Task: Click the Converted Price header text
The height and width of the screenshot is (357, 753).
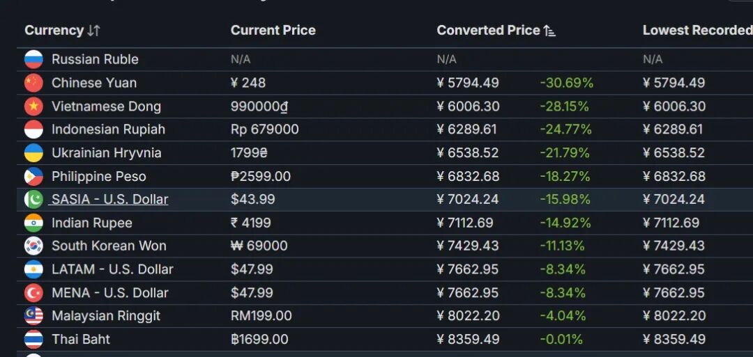Action: coord(488,30)
